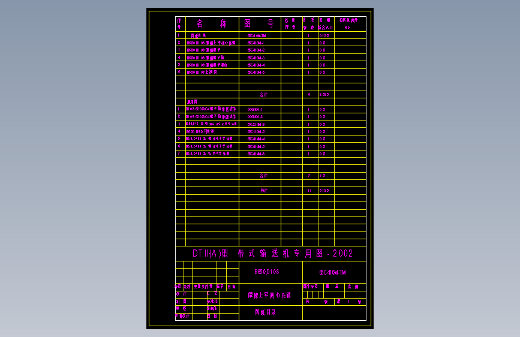Click the second '合计' subtotal label with count 7
The image size is (520, 337).
[x=264, y=176]
